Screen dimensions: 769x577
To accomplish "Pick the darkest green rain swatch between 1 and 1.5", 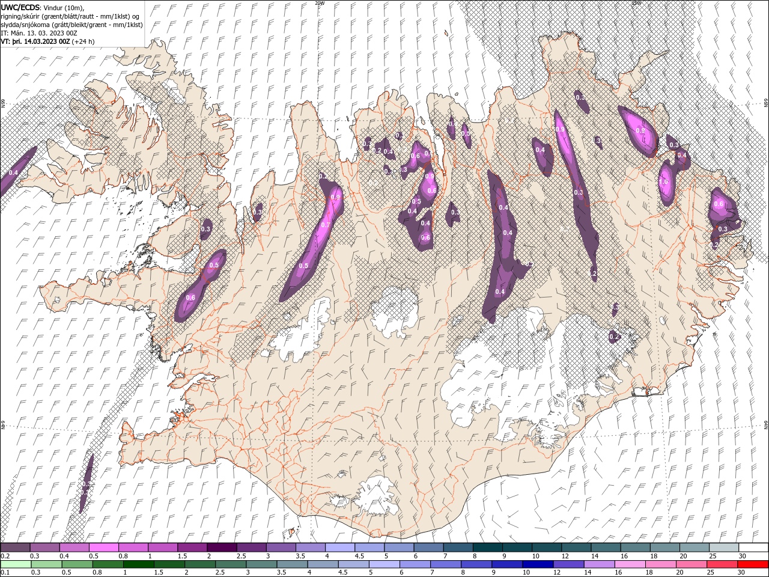I will (139, 564).
